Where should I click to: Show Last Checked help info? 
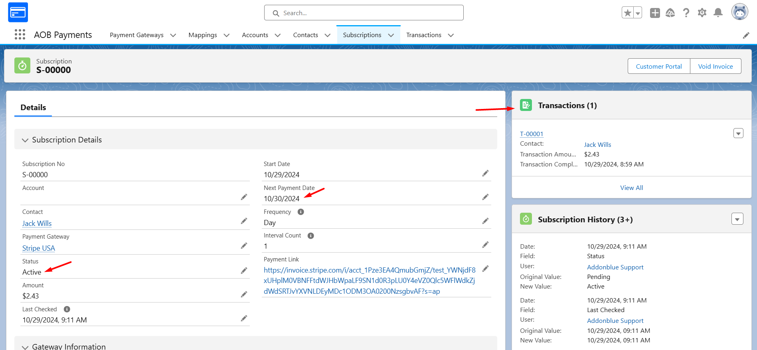coord(67,309)
